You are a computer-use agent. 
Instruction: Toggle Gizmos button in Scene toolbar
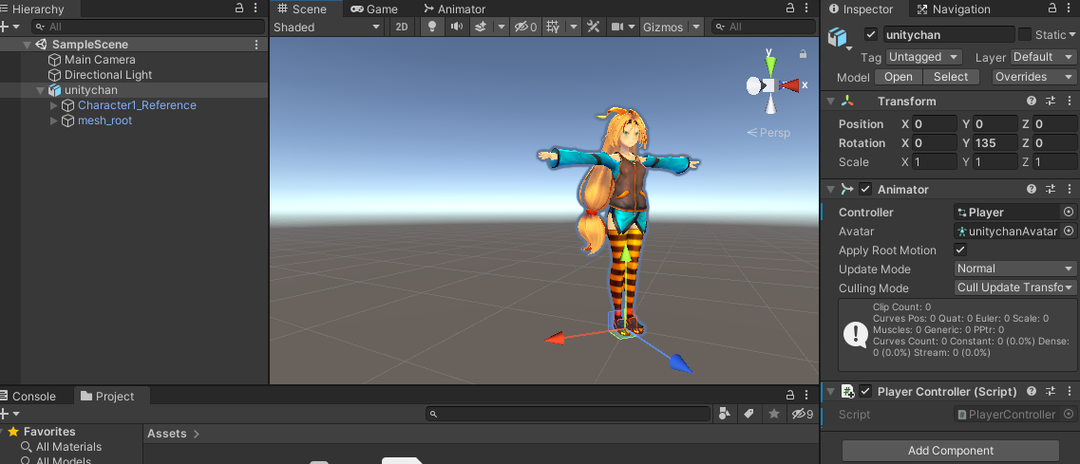(663, 27)
